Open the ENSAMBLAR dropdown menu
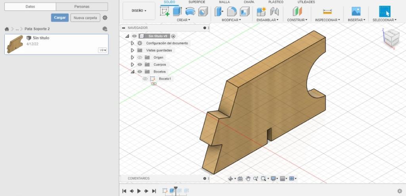The image size is (406, 196). pyautogui.click(x=268, y=20)
